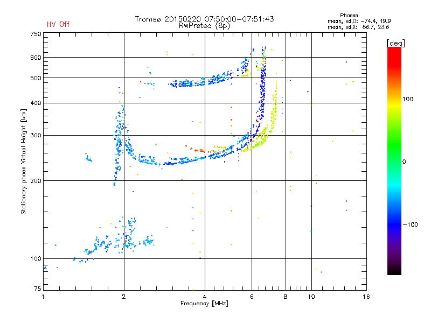Viewport: 431px width, 323px height.
Task: Click the y-axis tick label '300'
Action: coord(36,136)
